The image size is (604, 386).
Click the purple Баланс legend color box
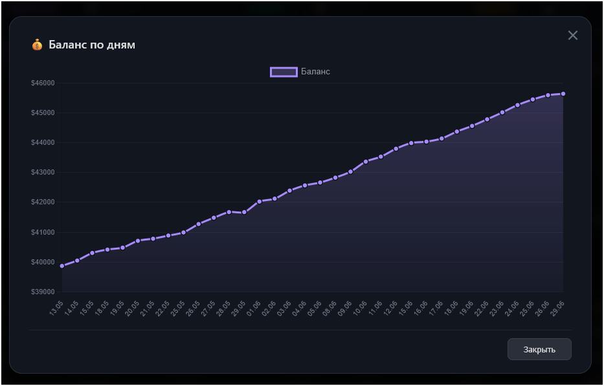click(284, 72)
